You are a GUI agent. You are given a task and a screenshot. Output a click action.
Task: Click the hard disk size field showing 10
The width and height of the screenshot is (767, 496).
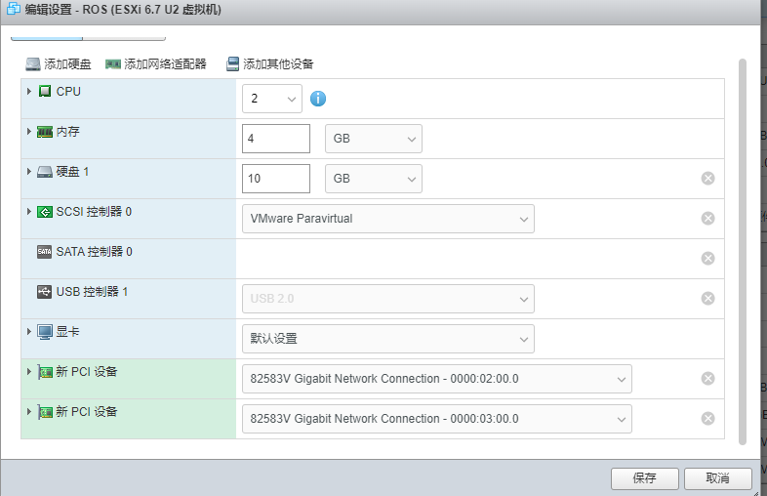click(276, 179)
